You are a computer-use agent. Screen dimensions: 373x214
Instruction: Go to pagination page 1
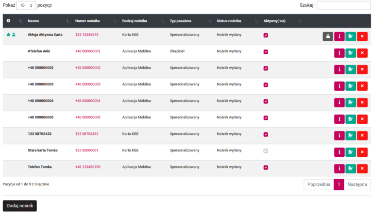[x=339, y=185]
